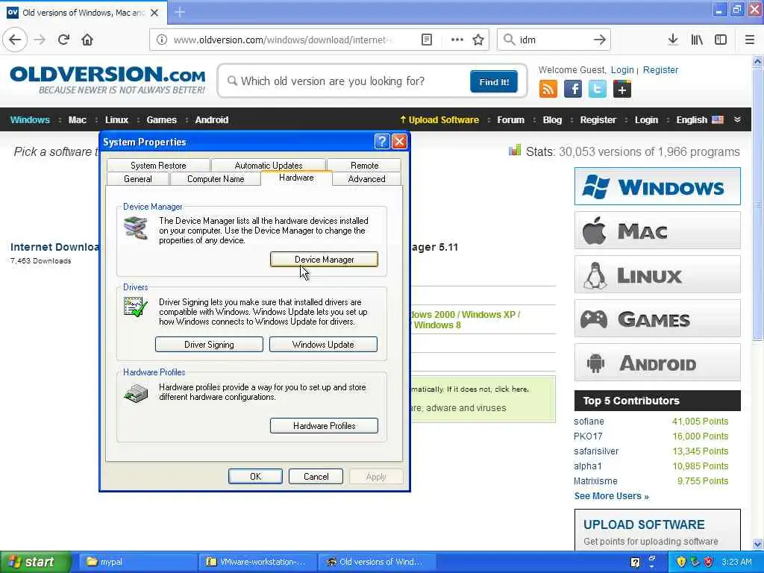Click the Driver Signing button
764x573 pixels.
pos(209,345)
